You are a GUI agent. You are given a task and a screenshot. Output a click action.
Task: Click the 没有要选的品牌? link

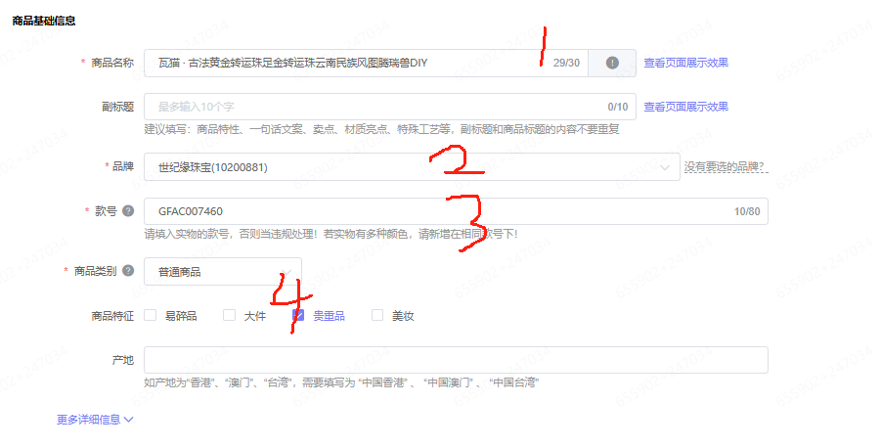[x=725, y=167]
